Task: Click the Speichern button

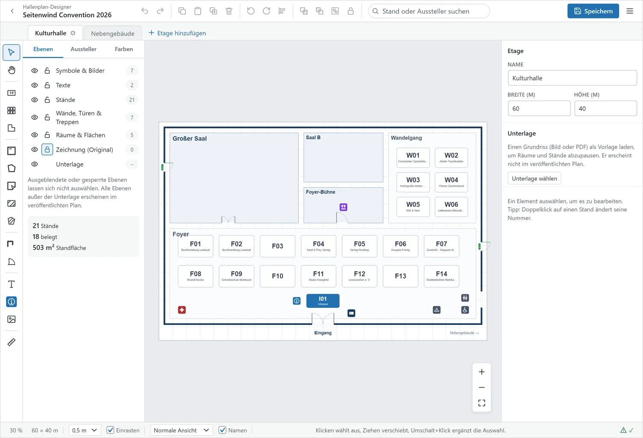Action: 593,11
